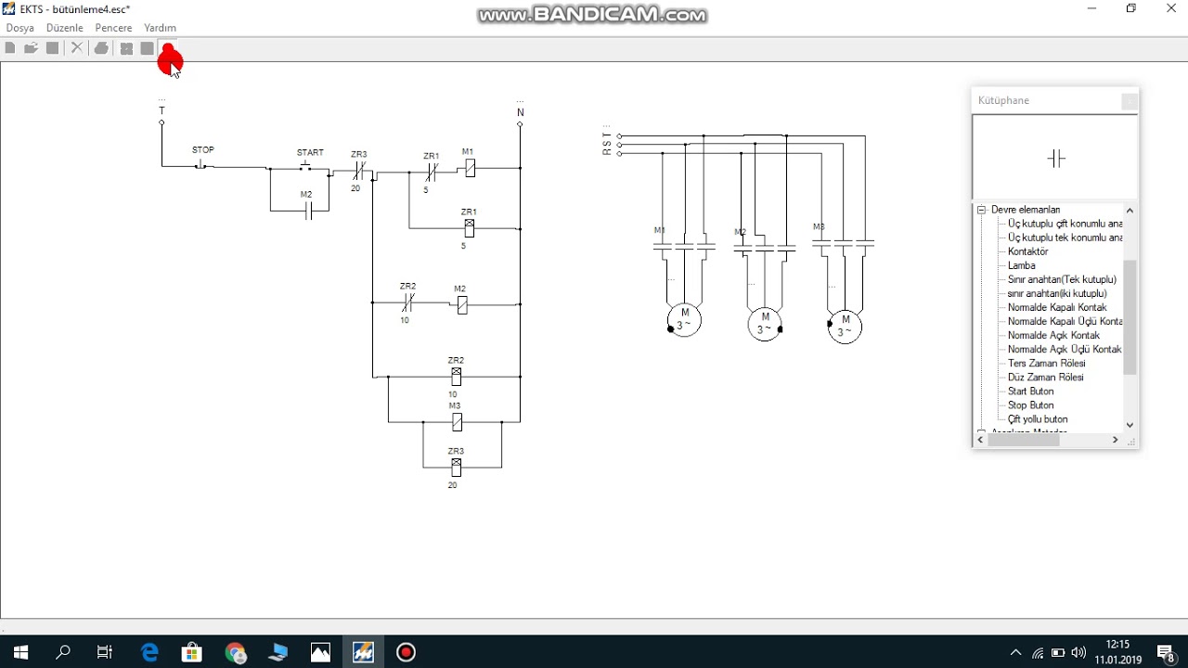
Task: Select Normalde Kapalı Kontak item
Action: pyautogui.click(x=1057, y=307)
